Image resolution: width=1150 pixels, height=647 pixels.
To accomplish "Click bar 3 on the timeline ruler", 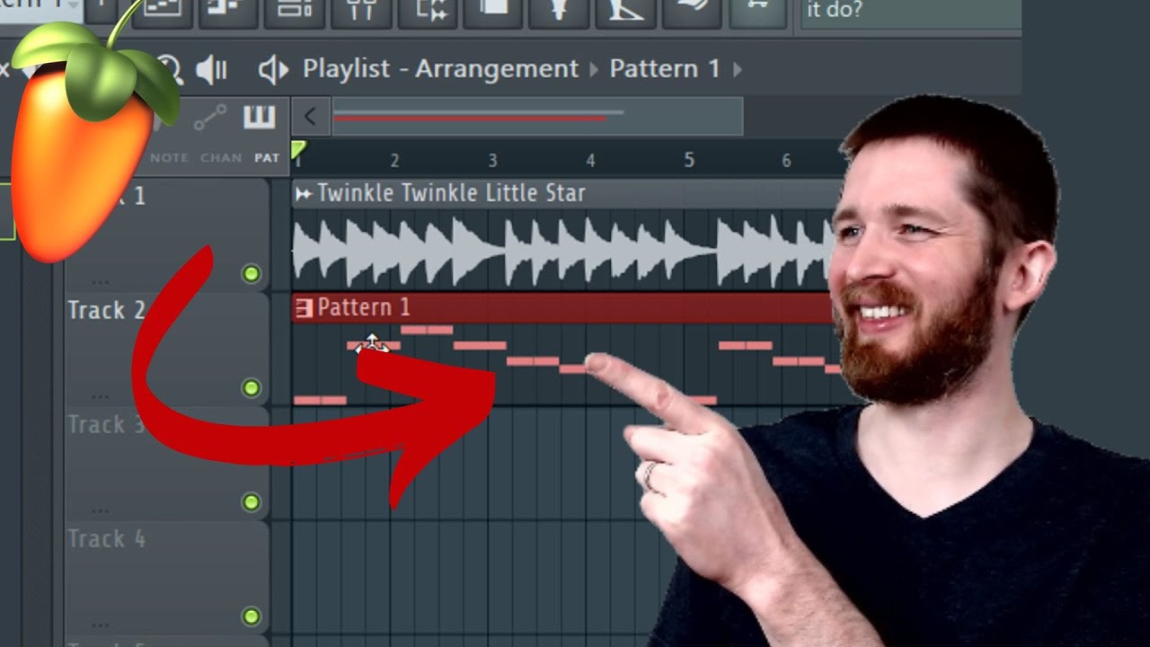I will [x=492, y=160].
